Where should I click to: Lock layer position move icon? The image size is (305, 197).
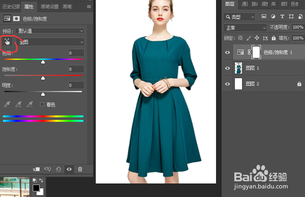point(257,38)
